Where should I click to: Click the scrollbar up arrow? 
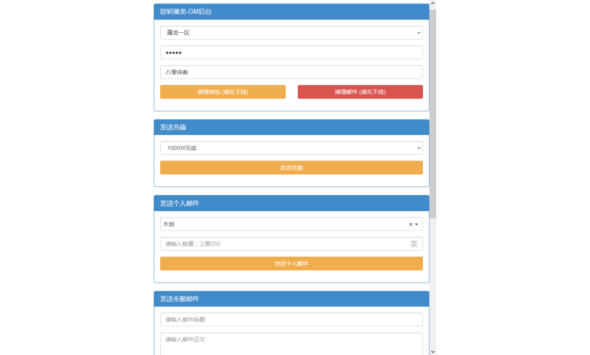pos(433,3)
